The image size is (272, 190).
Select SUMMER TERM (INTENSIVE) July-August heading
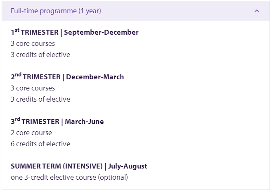(79, 166)
